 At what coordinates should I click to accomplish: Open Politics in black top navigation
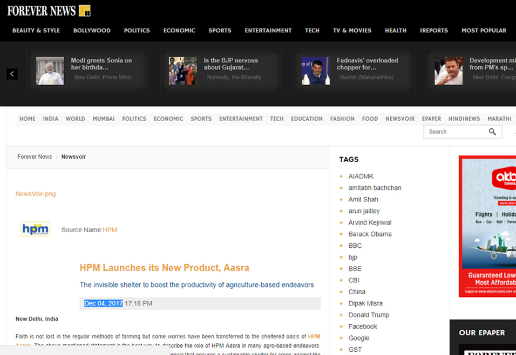[137, 31]
